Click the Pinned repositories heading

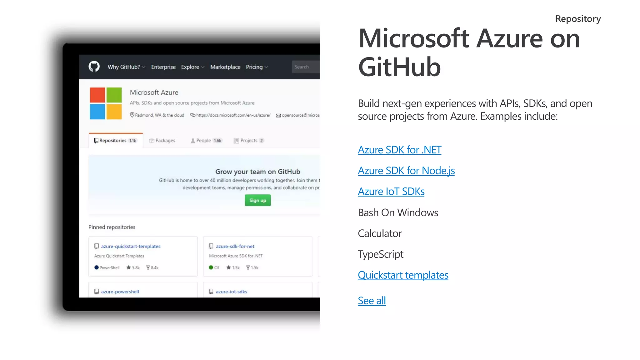(112, 227)
